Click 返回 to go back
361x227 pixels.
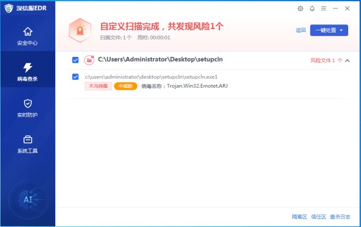click(301, 30)
